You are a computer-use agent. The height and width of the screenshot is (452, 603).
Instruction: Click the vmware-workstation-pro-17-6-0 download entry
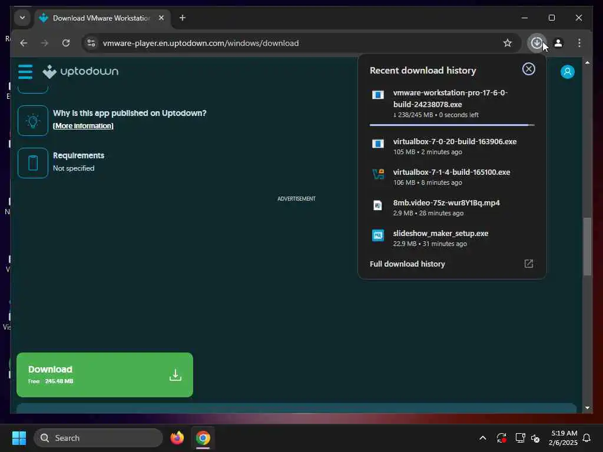[452, 104]
